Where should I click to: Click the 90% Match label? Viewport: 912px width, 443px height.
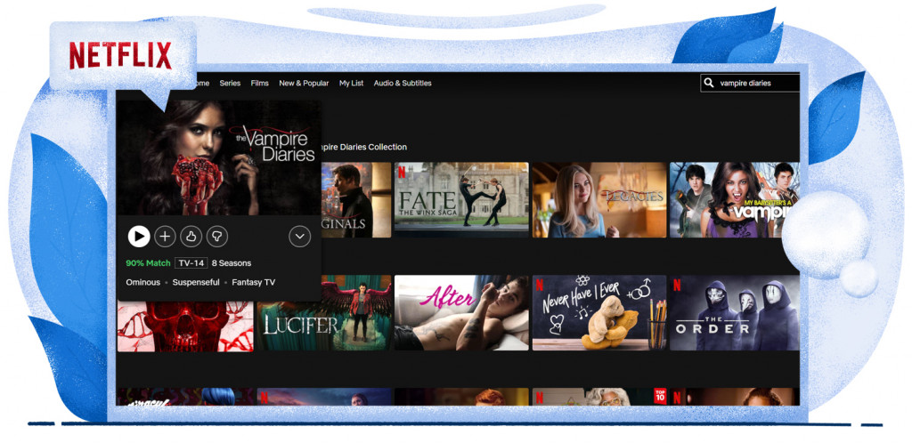pyautogui.click(x=149, y=263)
